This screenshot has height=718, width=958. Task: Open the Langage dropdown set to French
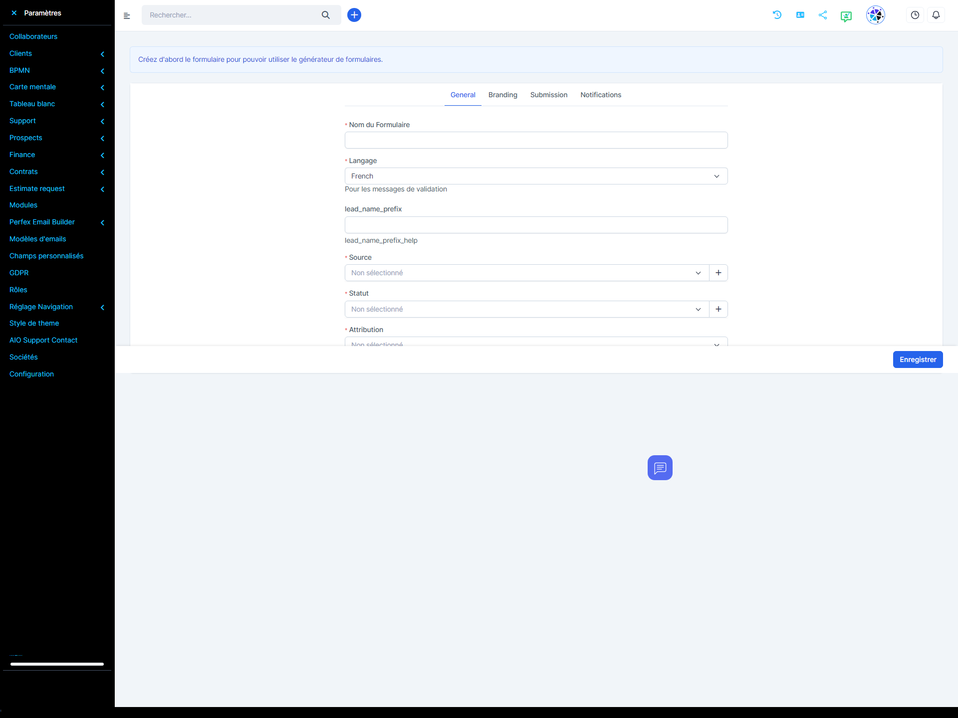coord(536,176)
